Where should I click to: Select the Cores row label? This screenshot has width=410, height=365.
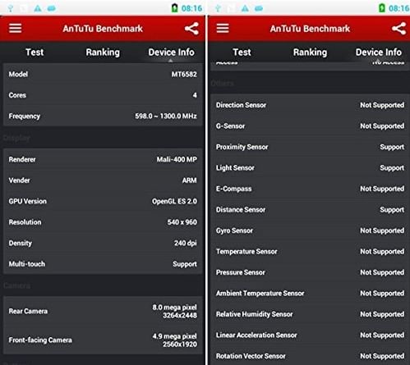click(17, 95)
